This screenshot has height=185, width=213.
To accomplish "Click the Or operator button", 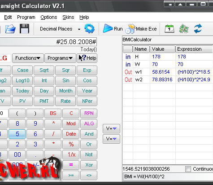I will (89, 144).
